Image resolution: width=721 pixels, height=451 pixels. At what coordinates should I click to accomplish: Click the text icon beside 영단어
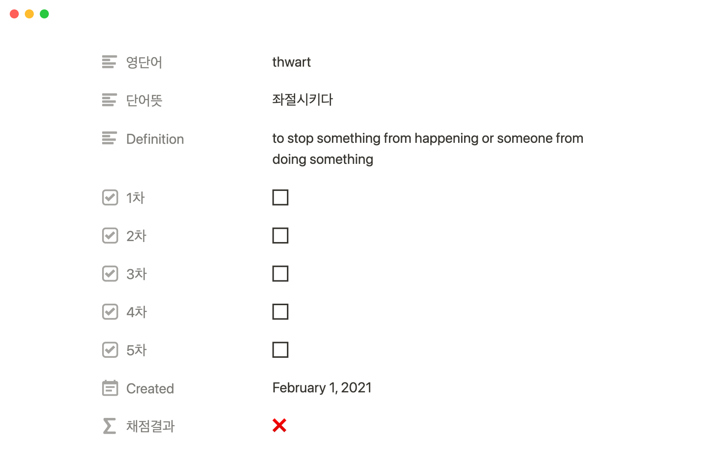109,62
